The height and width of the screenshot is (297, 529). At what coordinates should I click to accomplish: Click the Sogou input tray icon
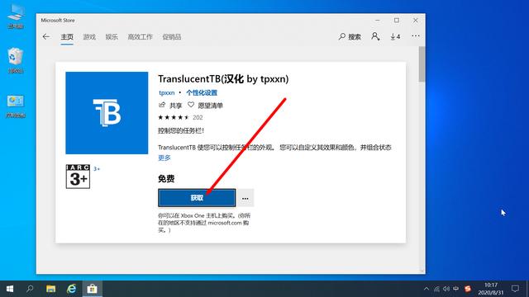468,289
